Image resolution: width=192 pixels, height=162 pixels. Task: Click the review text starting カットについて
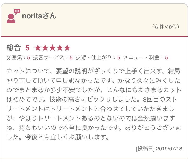[x=94, y=104]
